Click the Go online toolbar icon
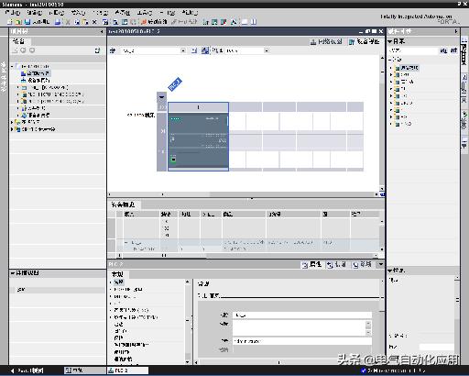 click(x=154, y=22)
